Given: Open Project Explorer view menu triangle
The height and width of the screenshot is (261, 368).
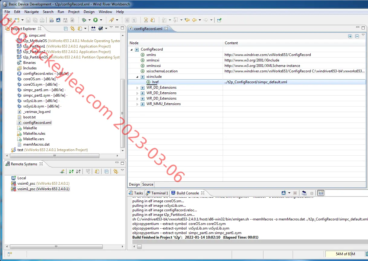Looking at the screenshot, I should [x=111, y=27].
